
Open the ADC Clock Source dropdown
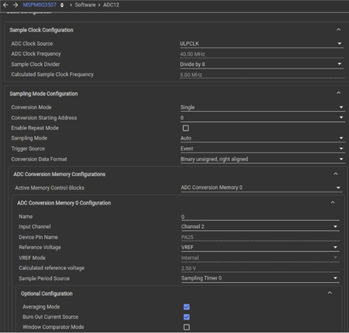(x=262, y=44)
